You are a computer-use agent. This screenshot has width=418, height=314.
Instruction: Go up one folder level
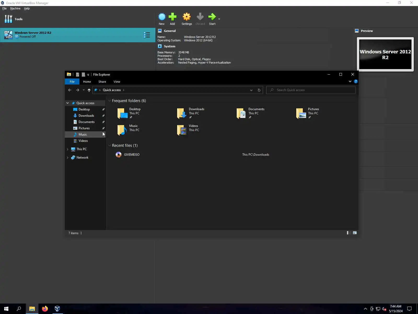89,90
